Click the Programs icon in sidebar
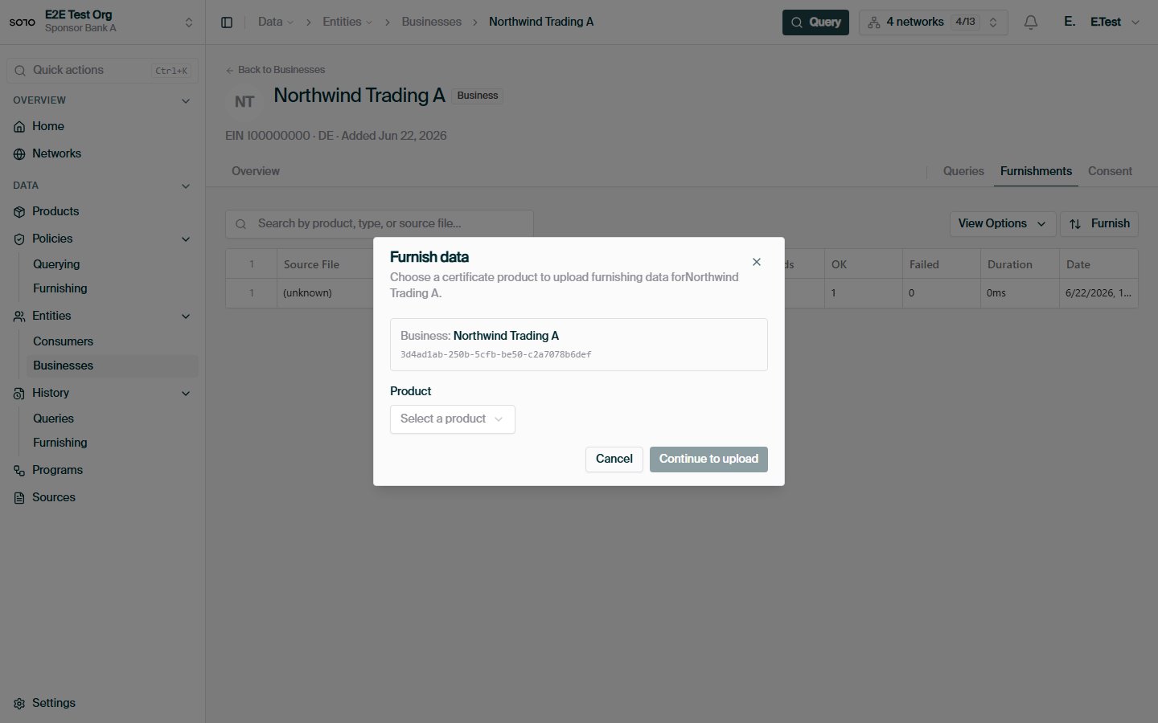 point(19,471)
